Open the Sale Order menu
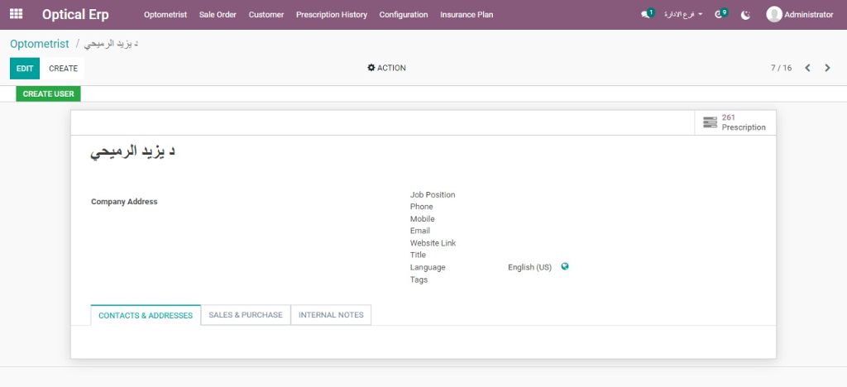Screen dimensions: 847x387 pyautogui.click(x=218, y=15)
